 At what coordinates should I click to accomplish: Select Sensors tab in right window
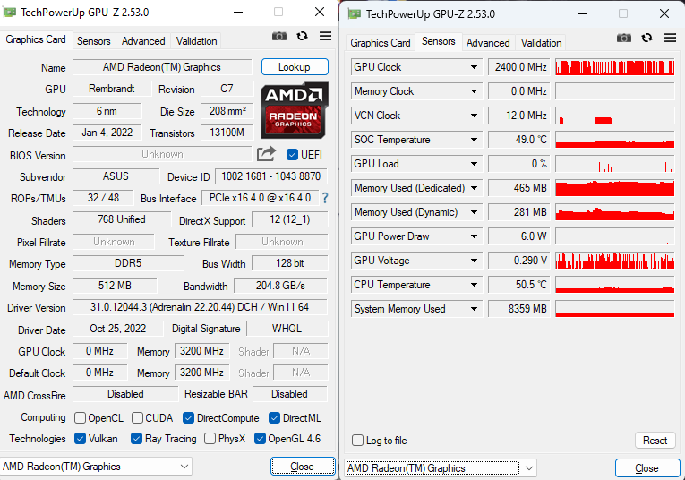point(438,41)
